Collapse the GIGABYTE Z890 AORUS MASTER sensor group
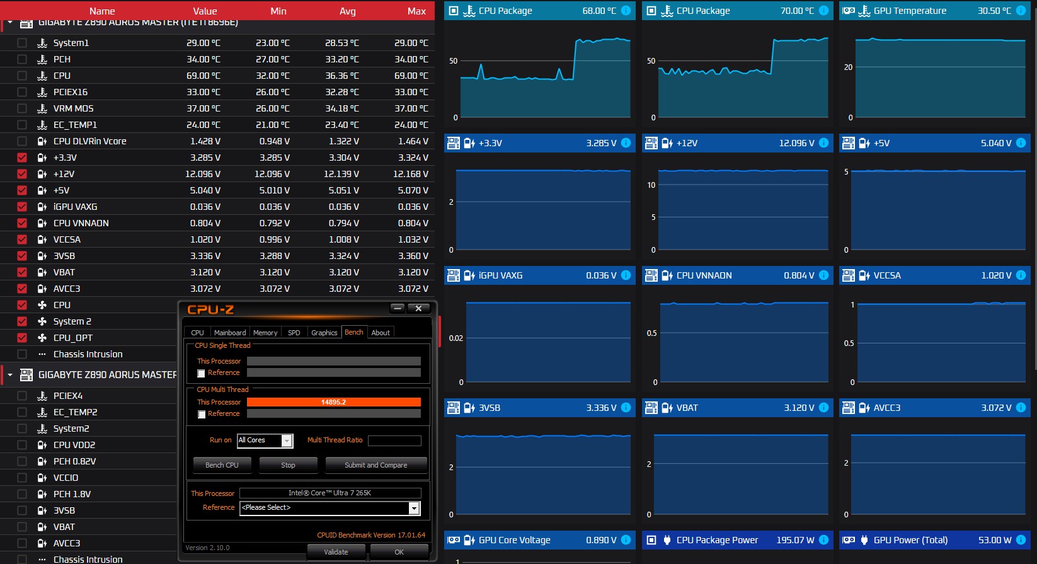The image size is (1037, 564). 10,375
